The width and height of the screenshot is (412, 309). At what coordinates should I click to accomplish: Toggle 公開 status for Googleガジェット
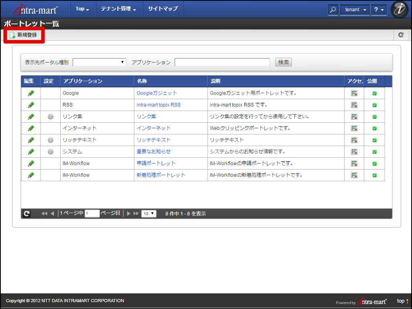[x=374, y=93]
